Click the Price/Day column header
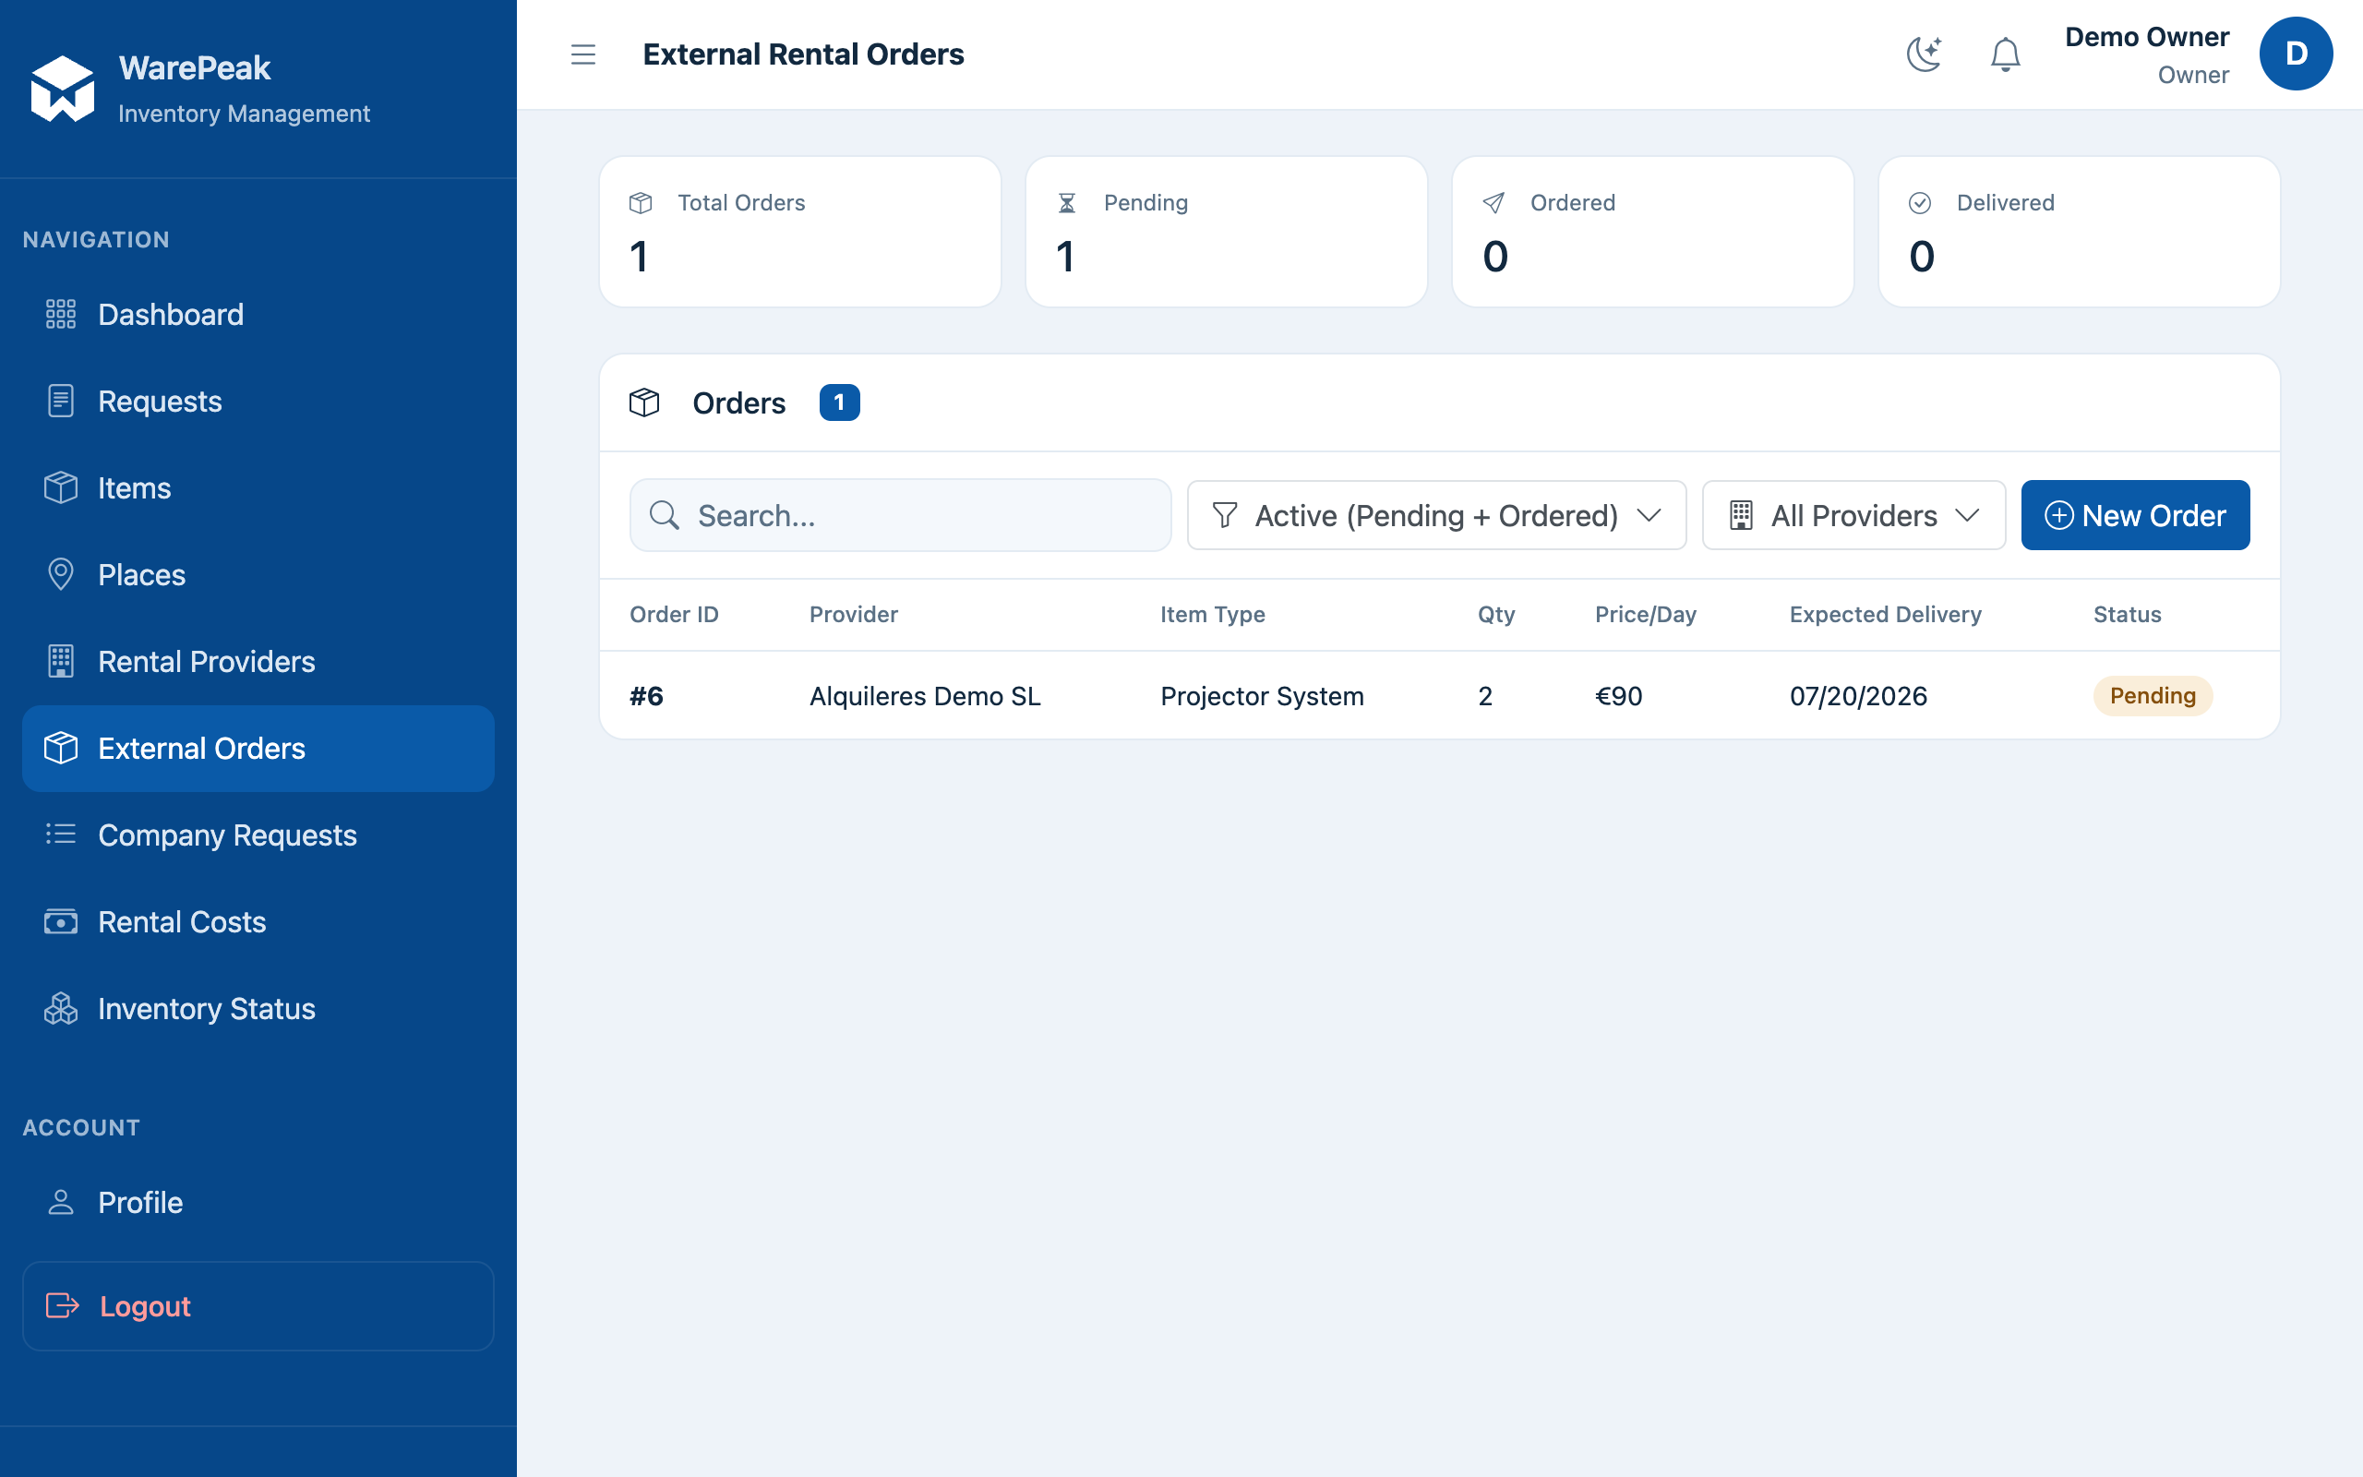Image resolution: width=2363 pixels, height=1477 pixels. click(1645, 615)
